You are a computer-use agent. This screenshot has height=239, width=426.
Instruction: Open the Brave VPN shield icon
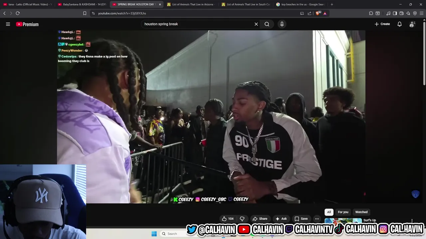tap(415, 13)
